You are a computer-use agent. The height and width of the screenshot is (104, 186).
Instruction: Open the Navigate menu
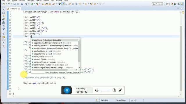[31, 1]
